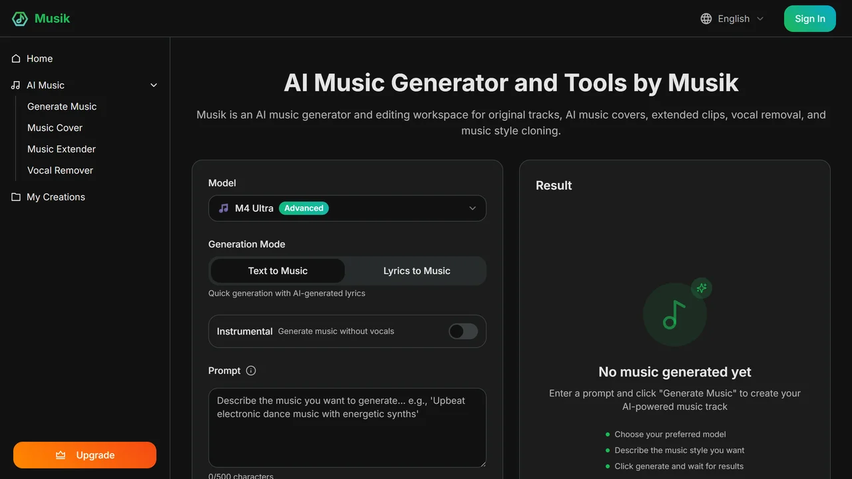Click the Musik brand name
The width and height of the screenshot is (852, 479).
(x=52, y=19)
